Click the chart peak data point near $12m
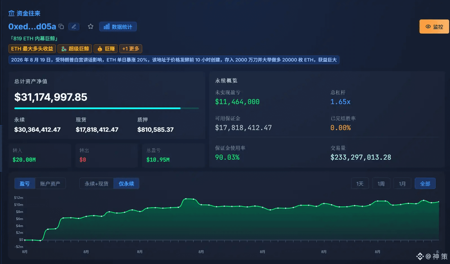Image resolution: width=450 pixels, height=264 pixels. pos(186,199)
